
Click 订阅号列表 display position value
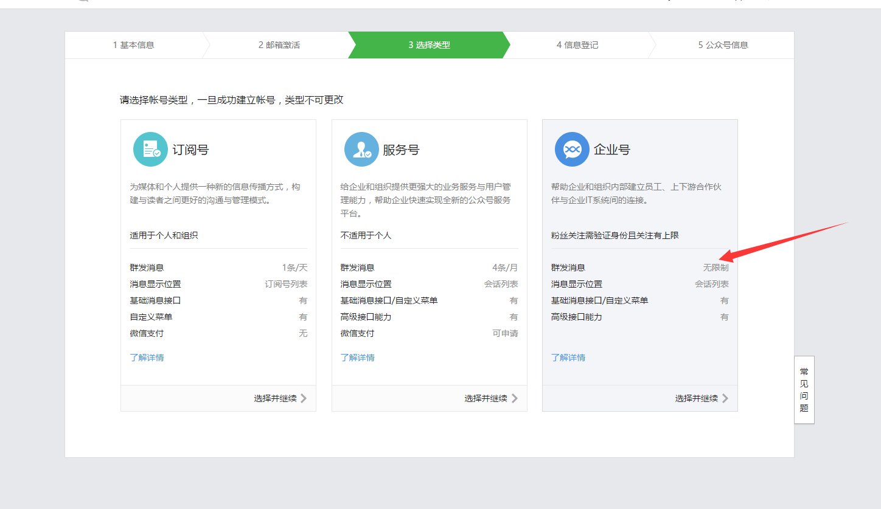click(286, 284)
